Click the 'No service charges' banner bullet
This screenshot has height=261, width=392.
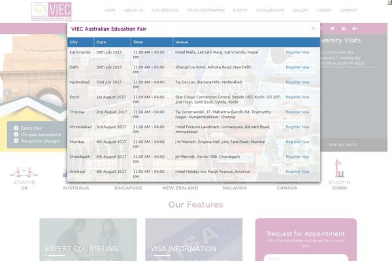41,141
